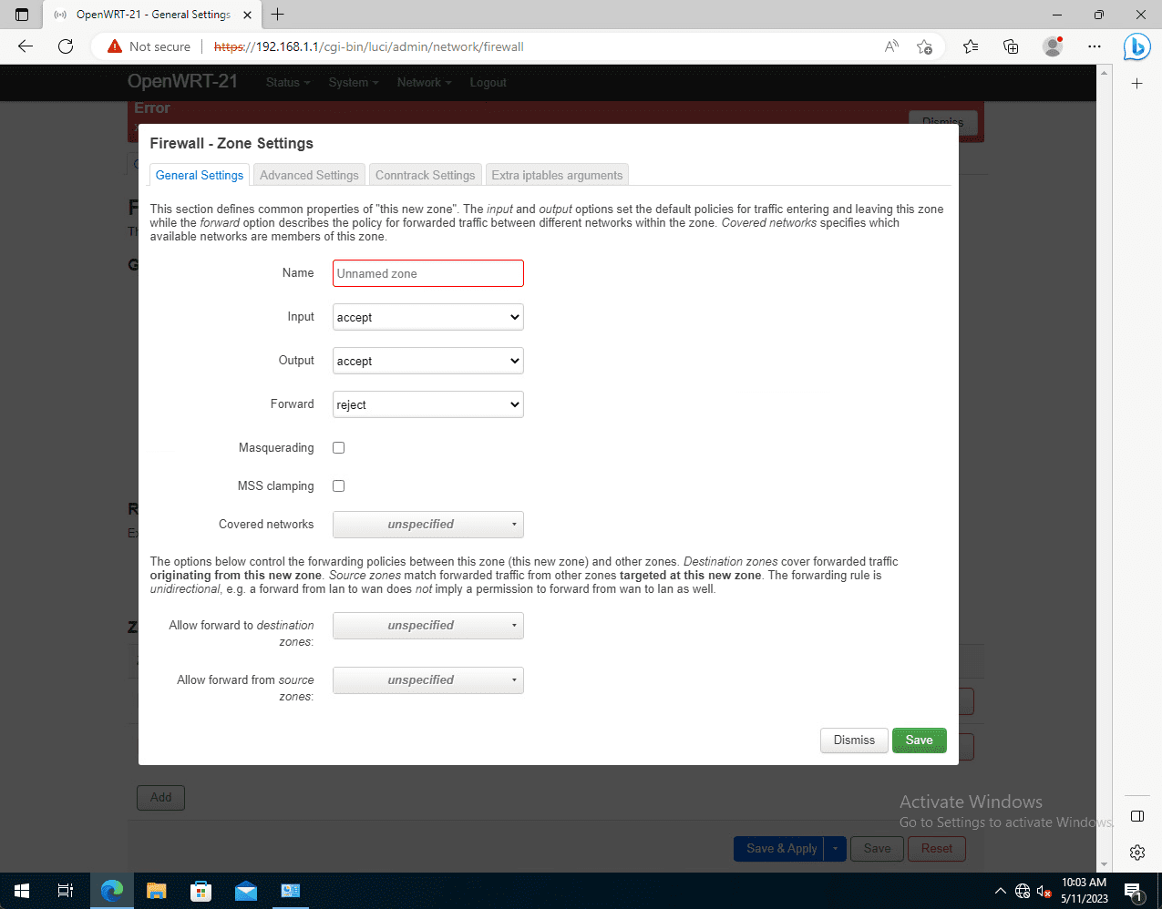Image resolution: width=1162 pixels, height=909 pixels.
Task: Dismiss the zone settings dialog
Action: 854,740
